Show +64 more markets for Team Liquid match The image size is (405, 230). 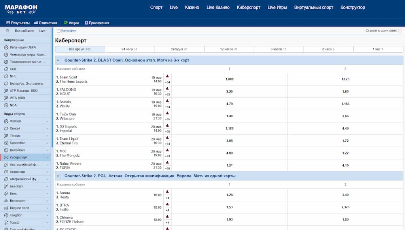tap(167, 144)
